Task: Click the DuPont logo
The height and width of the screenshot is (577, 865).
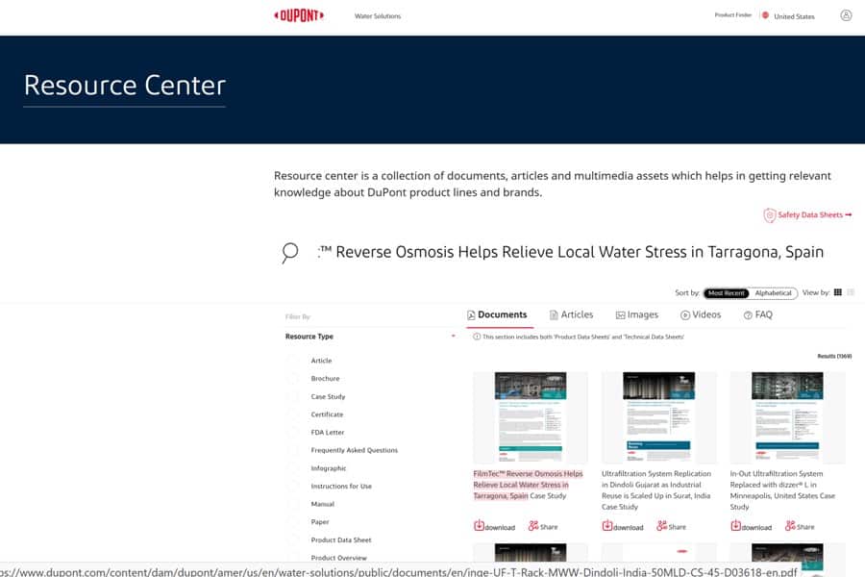Action: tap(299, 15)
